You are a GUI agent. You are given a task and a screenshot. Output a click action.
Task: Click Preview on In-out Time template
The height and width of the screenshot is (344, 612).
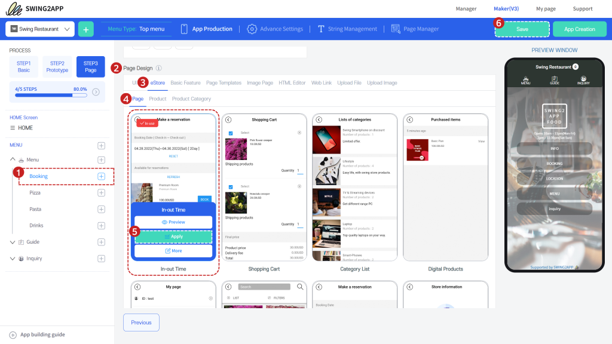173,222
